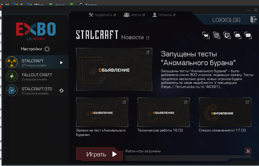Click the wrench icon beside ПОДДЕРЖКА
Image resolution: width=259 pixels, height=166 pixels.
[91, 15]
